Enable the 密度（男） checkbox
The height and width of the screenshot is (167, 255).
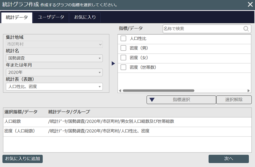[123, 48]
